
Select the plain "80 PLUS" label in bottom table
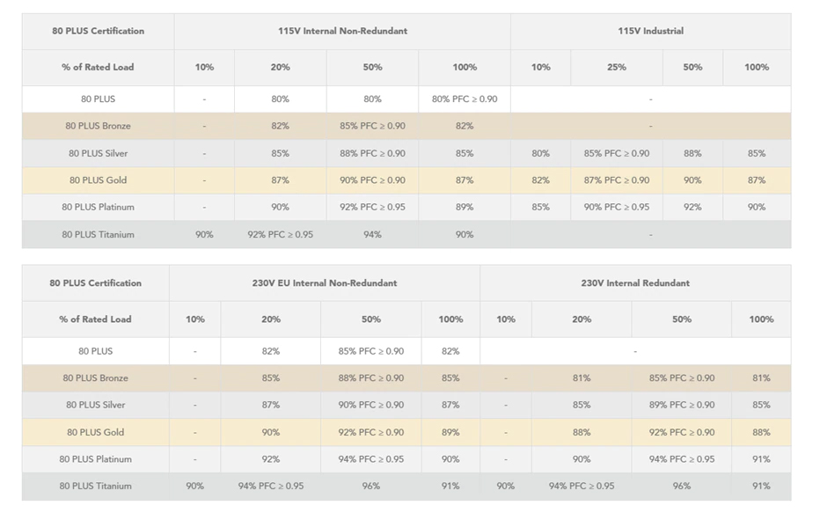(95, 351)
